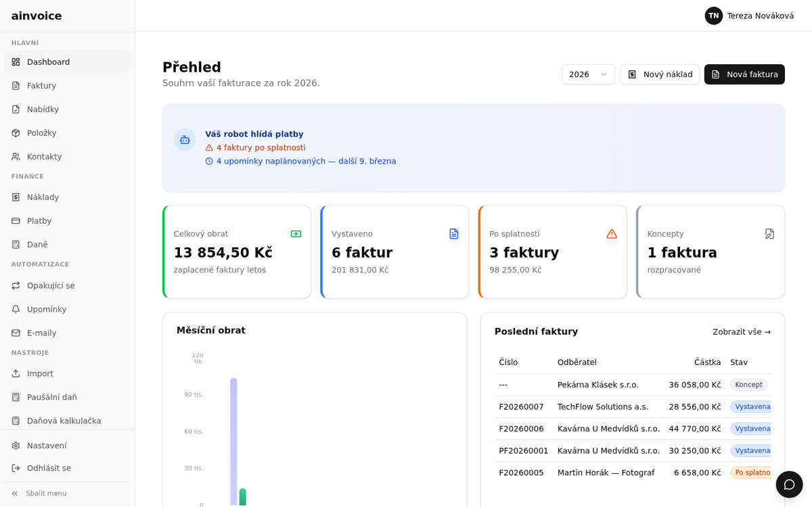Screen dimensions: 812x507
Task: Click the Nastavení gear icon
Action: [16, 446]
